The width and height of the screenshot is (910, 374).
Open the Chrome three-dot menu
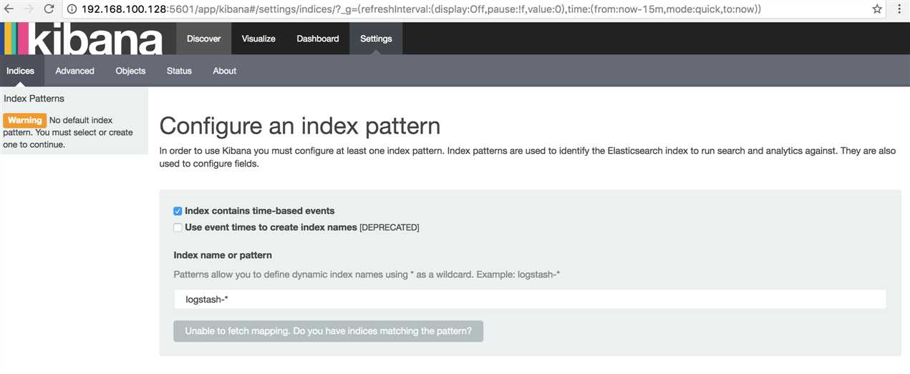coord(898,9)
